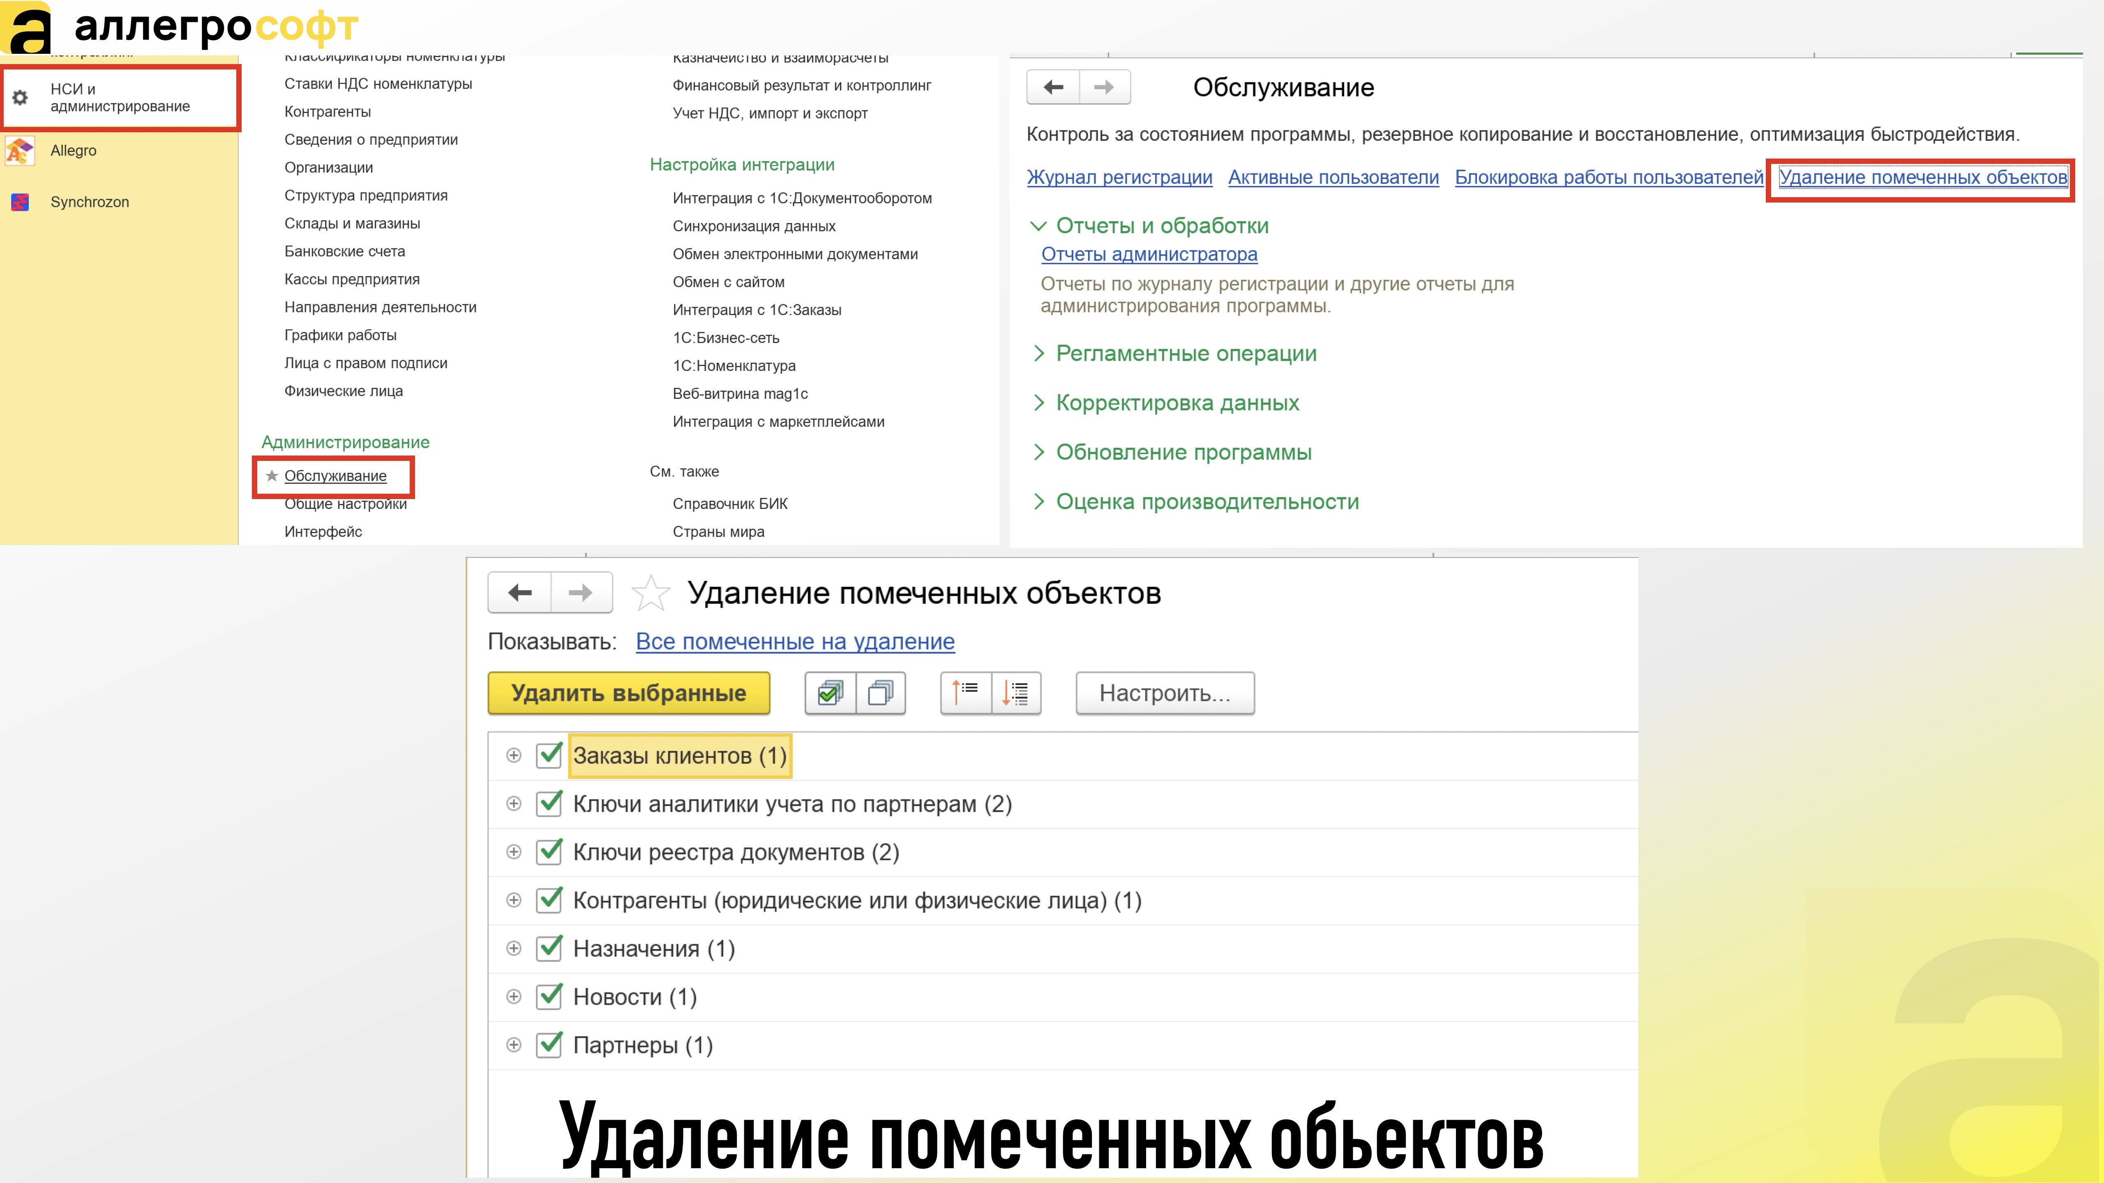Toggle checkbox for Ключи реестра документов (2)
Viewport: 2104px width, 1183px height.
click(x=549, y=852)
